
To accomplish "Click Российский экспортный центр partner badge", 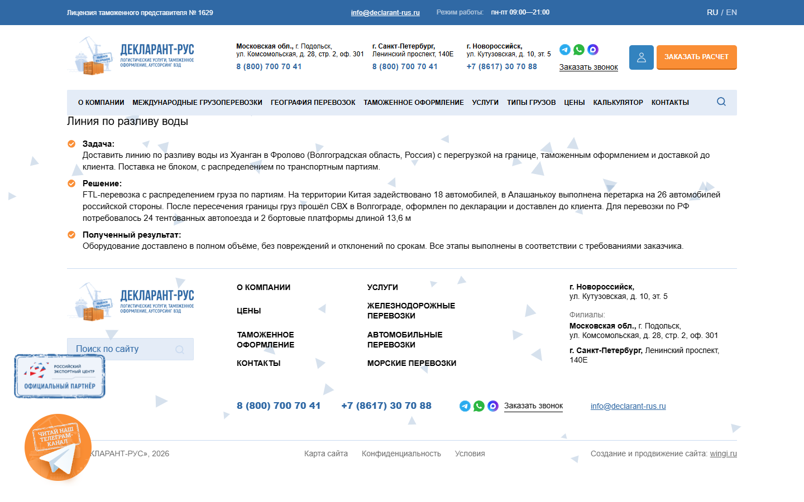I will [x=60, y=376].
